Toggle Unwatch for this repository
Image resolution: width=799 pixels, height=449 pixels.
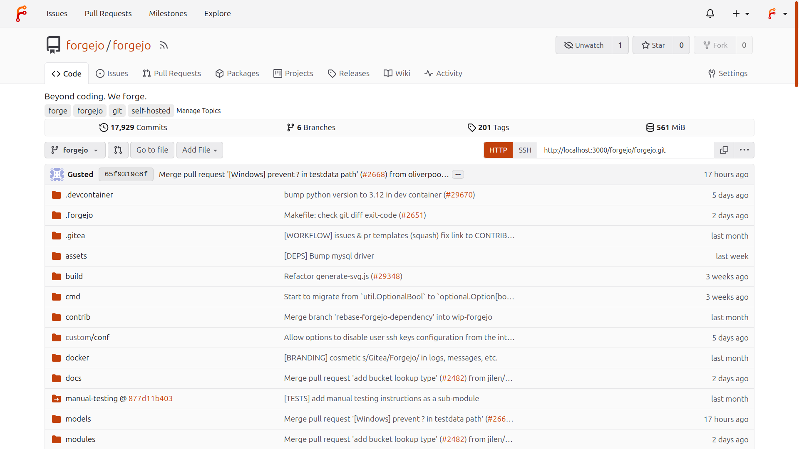(x=584, y=45)
